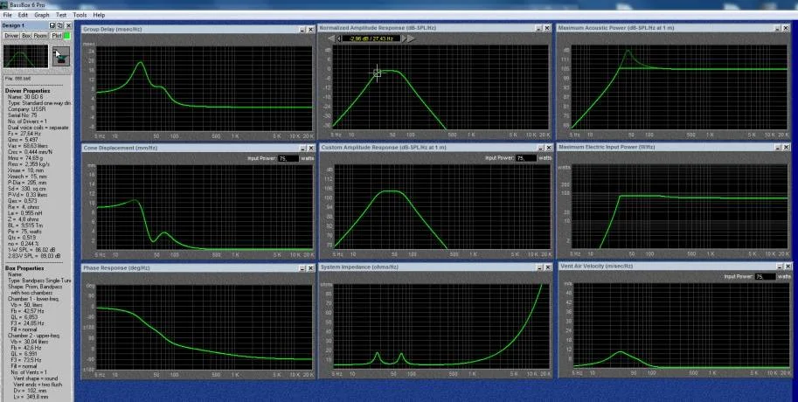
Task: Open the Tools menu
Action: coord(80,15)
